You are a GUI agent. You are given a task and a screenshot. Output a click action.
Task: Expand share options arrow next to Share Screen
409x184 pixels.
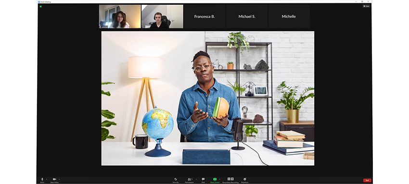(x=219, y=179)
